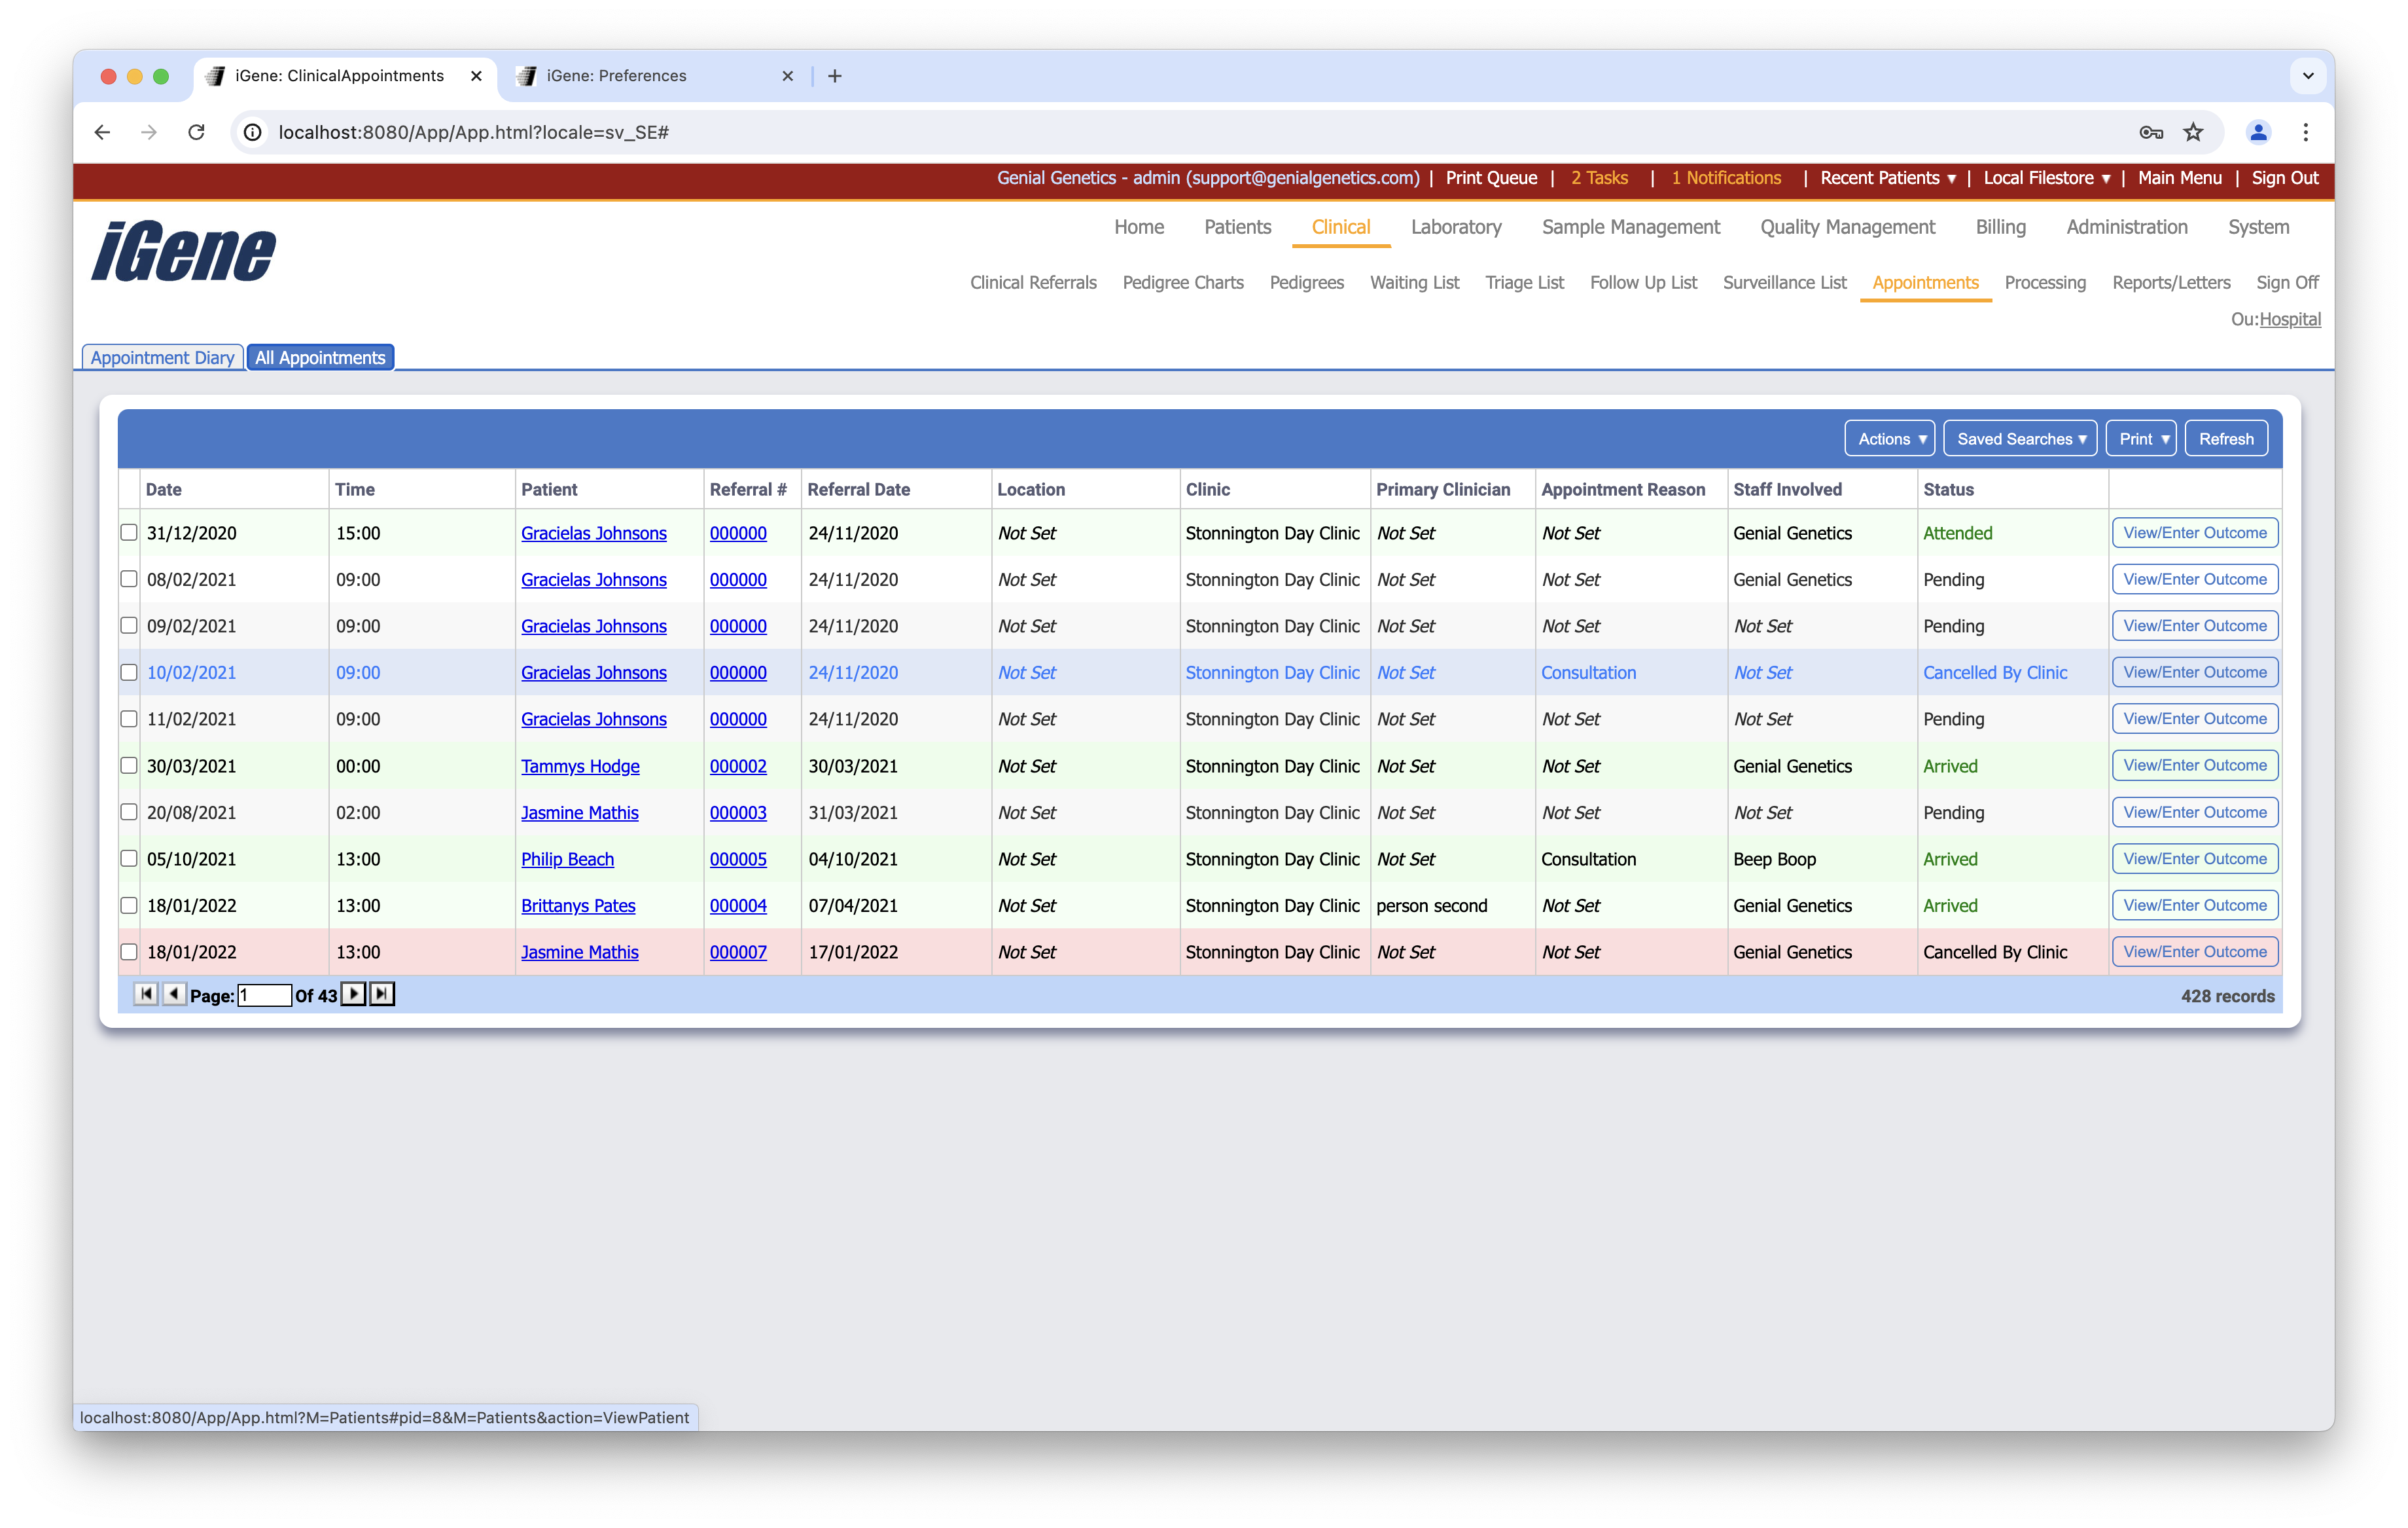2408x1528 pixels.
Task: Select checkbox for 31/12/2020 appointment
Action: [129, 532]
